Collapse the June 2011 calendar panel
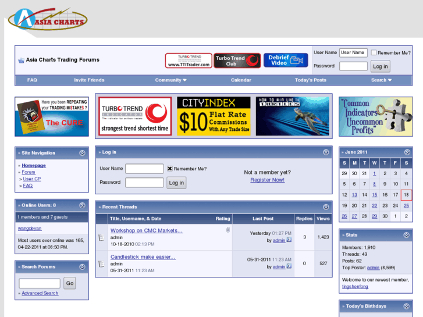 pyautogui.click(x=407, y=152)
